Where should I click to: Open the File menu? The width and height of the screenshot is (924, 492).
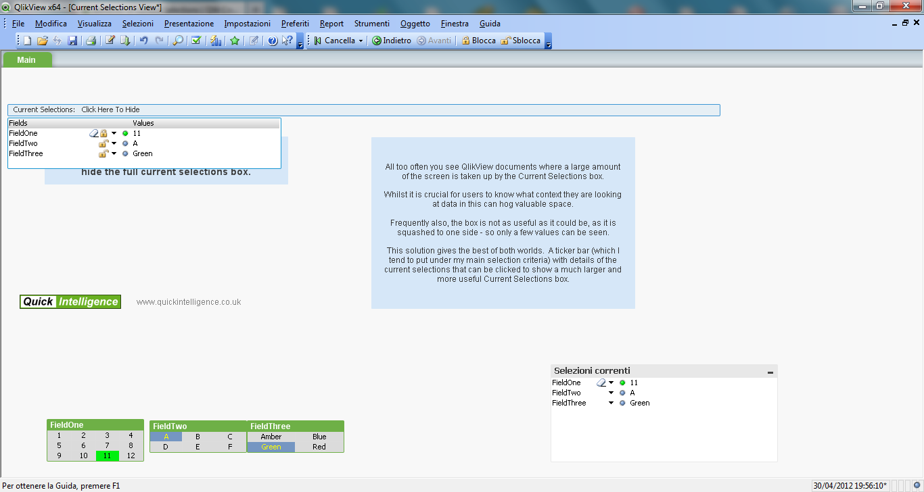[x=18, y=24]
